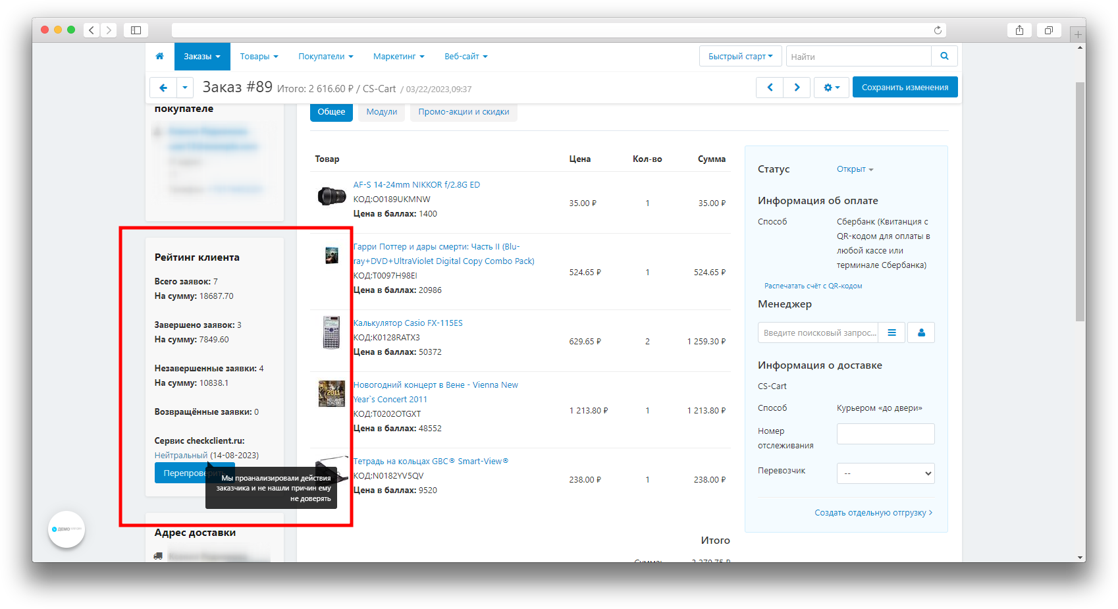Expand dropdown next to back arrow

point(185,88)
